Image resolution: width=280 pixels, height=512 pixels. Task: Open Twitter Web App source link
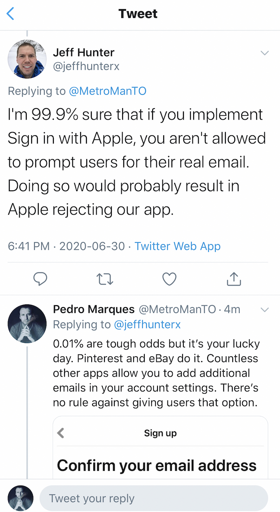(x=178, y=246)
